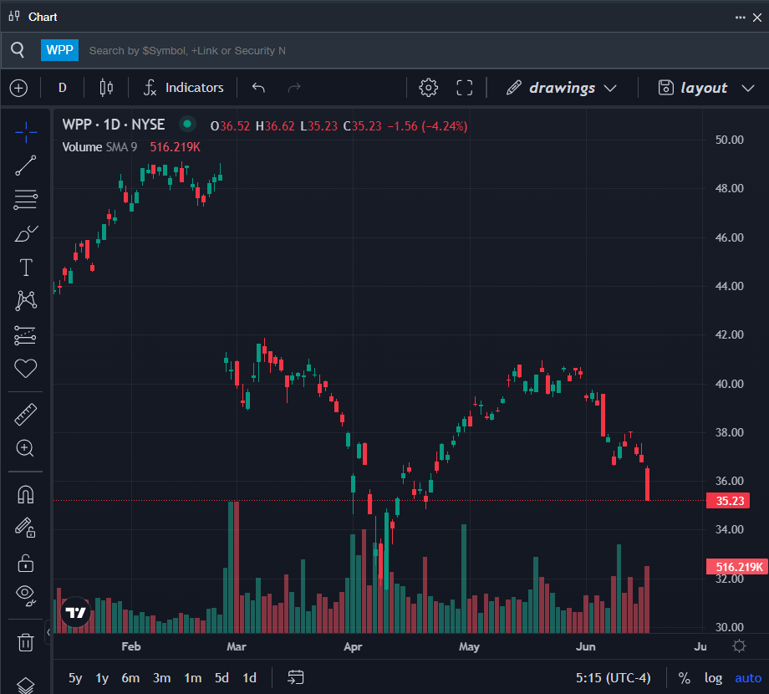
Task: Click the trash icon to remove drawings
Action: coord(26,642)
